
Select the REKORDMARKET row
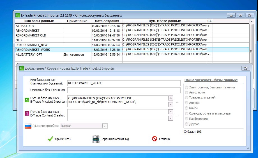click(x=132, y=31)
